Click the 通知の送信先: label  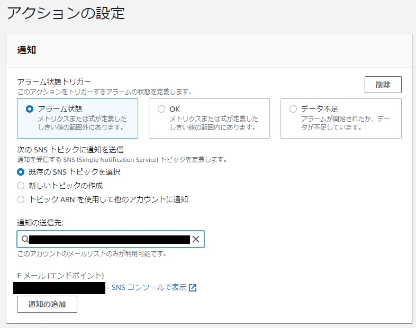[40, 223]
